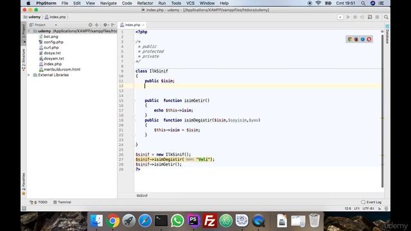
Task: Click the Stop square icon
Action: pyautogui.click(x=377, y=17)
